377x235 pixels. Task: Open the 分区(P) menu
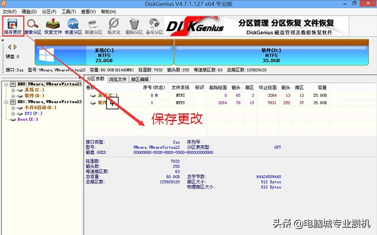pyautogui.click(x=49, y=12)
